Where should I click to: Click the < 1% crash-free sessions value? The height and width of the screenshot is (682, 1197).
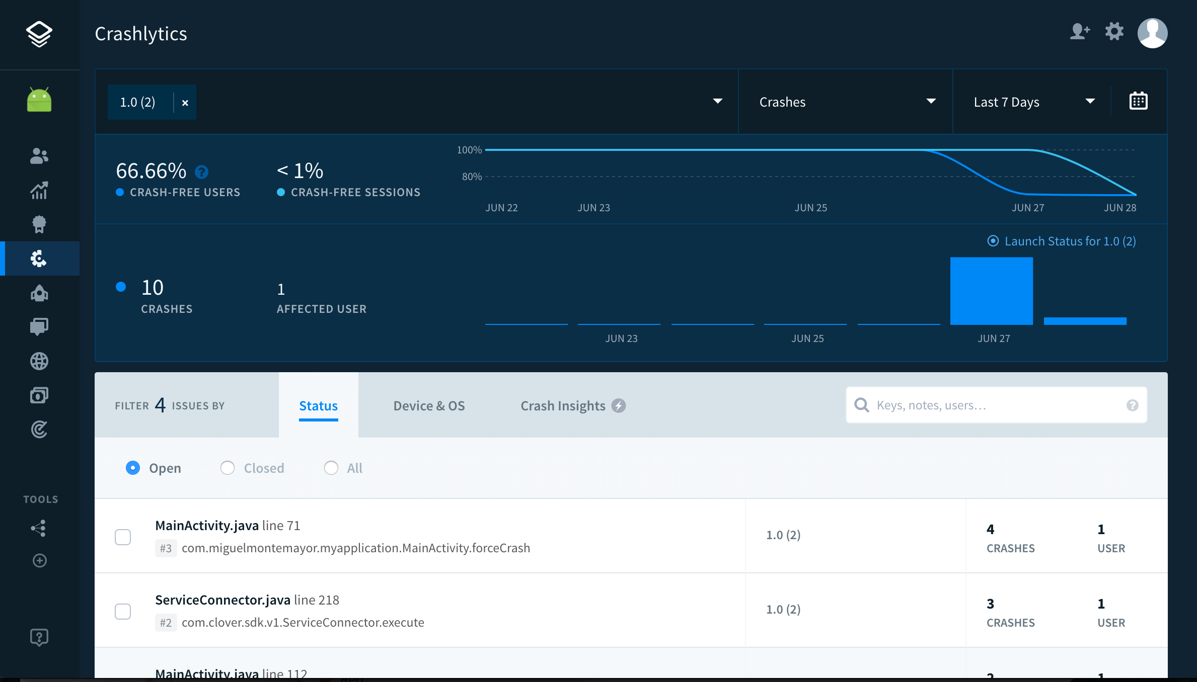click(x=300, y=171)
